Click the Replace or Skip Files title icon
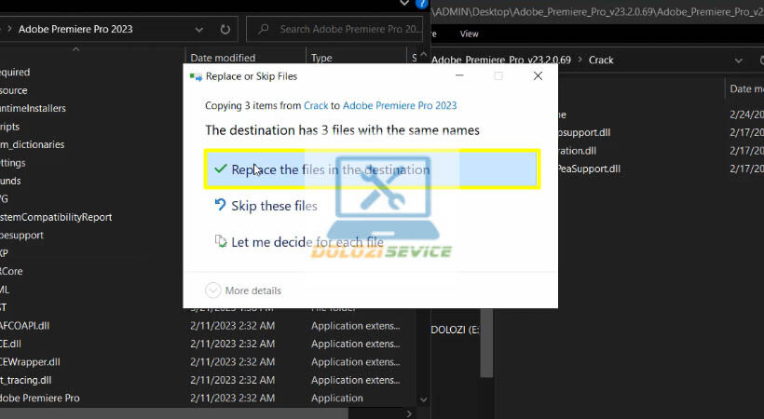This screenshot has height=419, width=764. coord(195,76)
